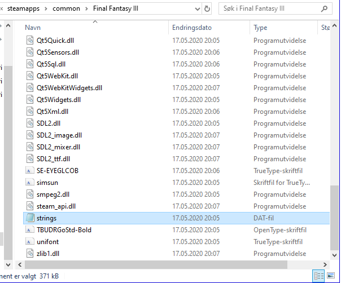Click the SDL2_image.dll file icon
The image size is (341, 283).
(30, 135)
